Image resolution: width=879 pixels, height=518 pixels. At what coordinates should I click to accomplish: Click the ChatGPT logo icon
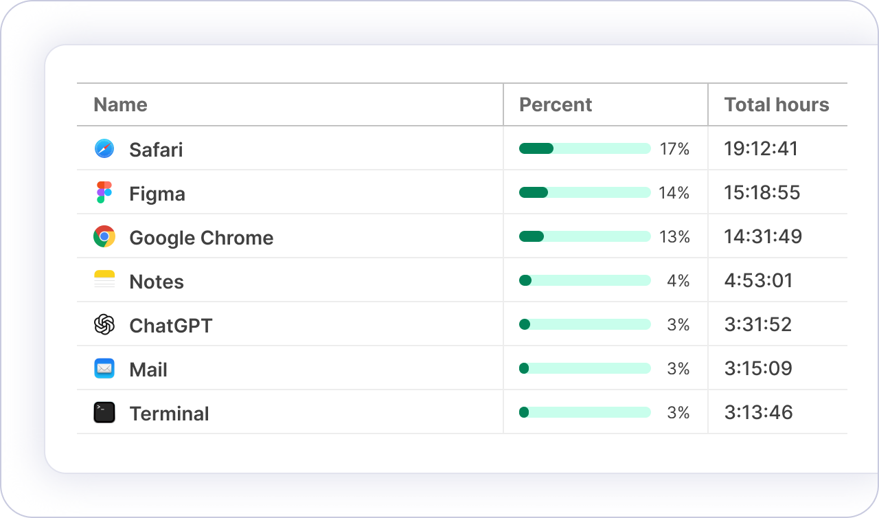tap(104, 325)
